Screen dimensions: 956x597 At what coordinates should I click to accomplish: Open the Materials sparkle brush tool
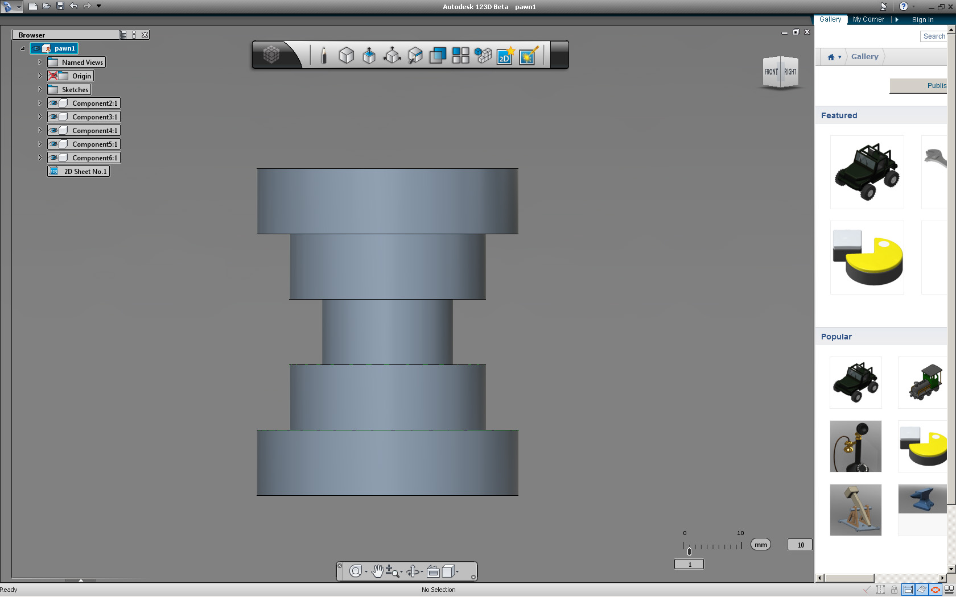(528, 55)
